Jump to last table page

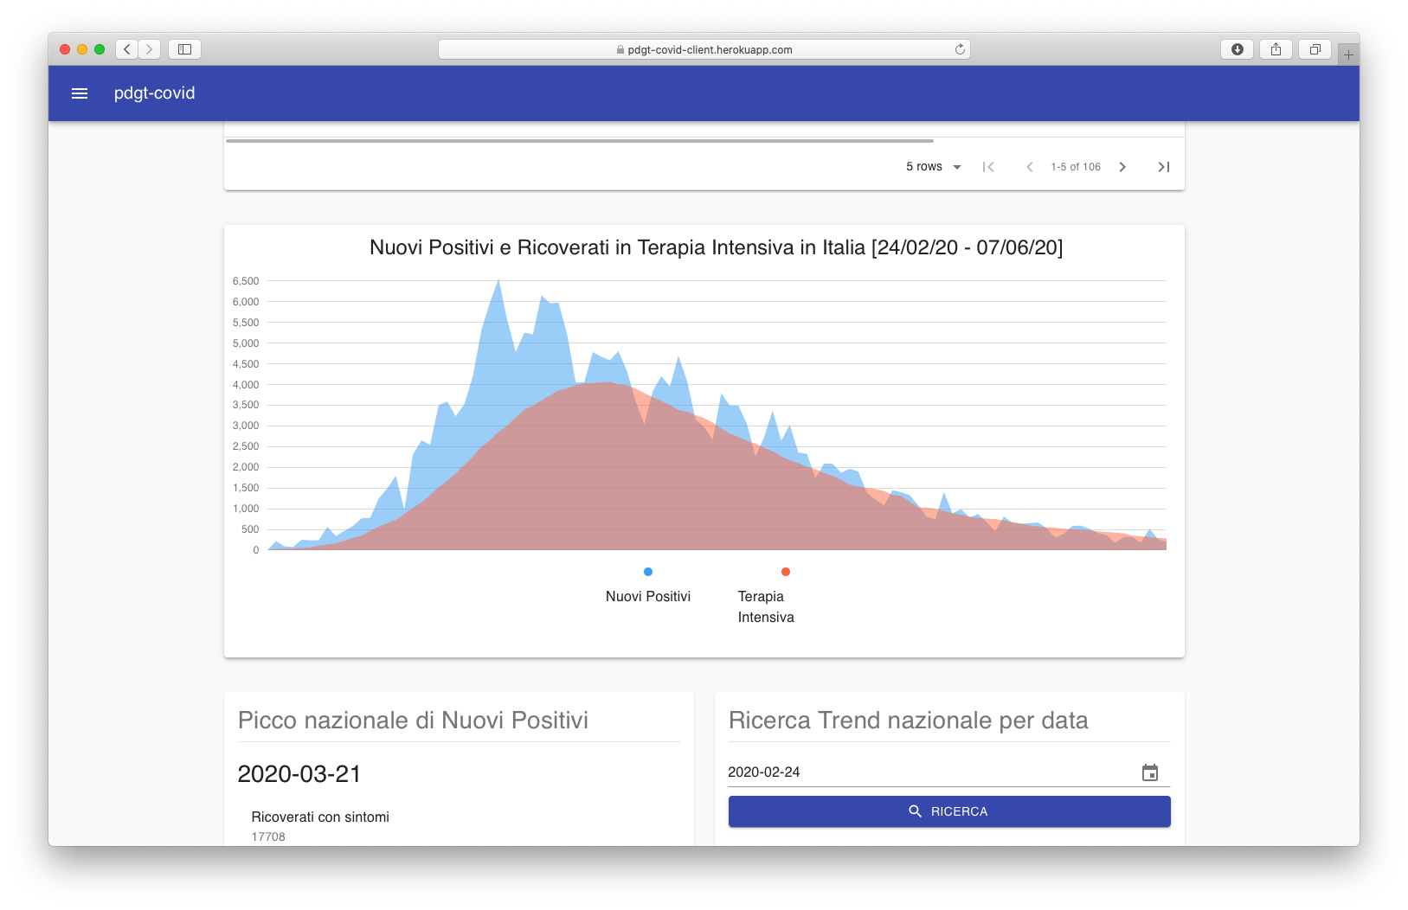(x=1164, y=167)
